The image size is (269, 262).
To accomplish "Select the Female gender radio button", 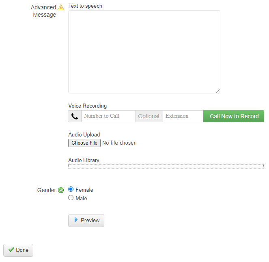I will (71, 189).
